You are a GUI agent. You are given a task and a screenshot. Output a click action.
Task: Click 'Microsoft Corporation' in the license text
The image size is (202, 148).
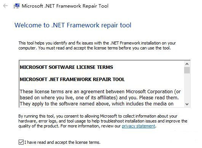[x=149, y=92]
